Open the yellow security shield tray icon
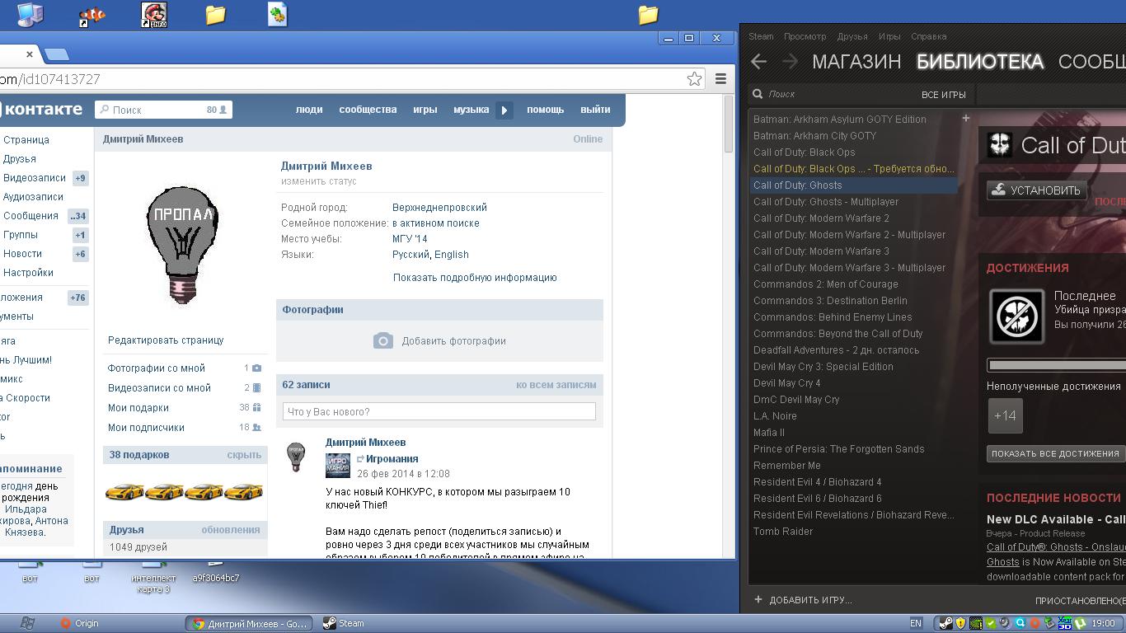Viewport: 1126px width, 633px height. pyautogui.click(x=961, y=623)
